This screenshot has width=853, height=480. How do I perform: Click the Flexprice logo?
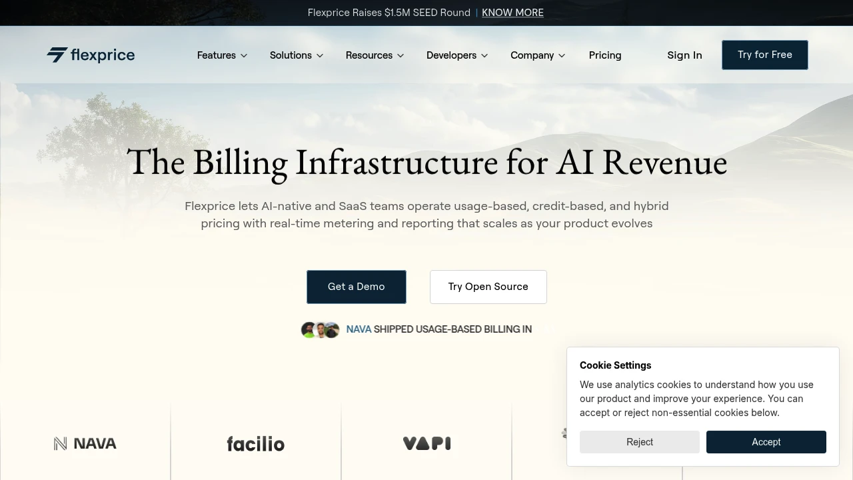pyautogui.click(x=91, y=55)
